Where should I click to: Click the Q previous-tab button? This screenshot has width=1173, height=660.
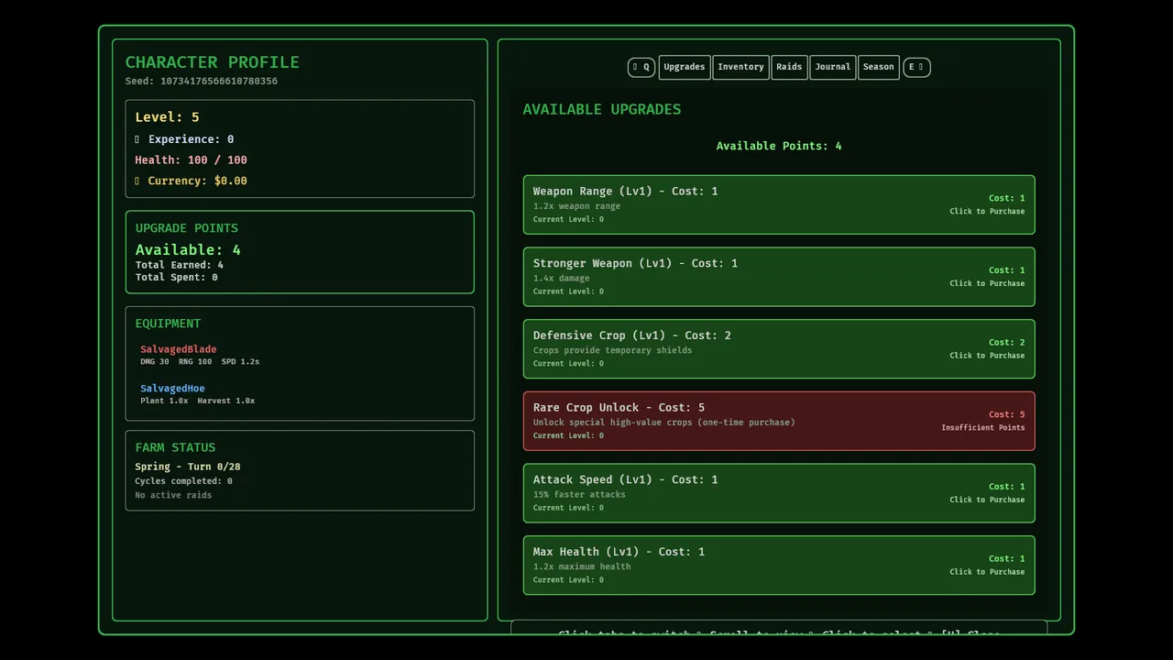click(641, 67)
